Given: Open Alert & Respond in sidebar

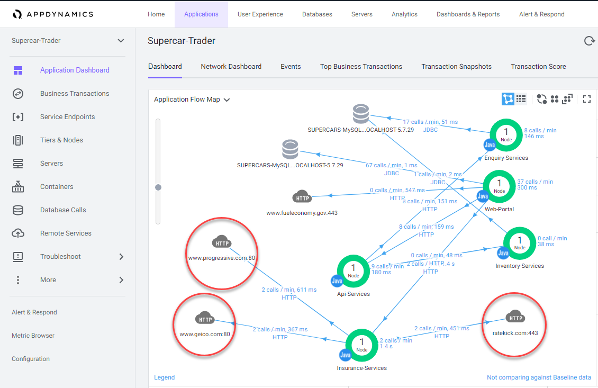Looking at the screenshot, I should (34, 312).
